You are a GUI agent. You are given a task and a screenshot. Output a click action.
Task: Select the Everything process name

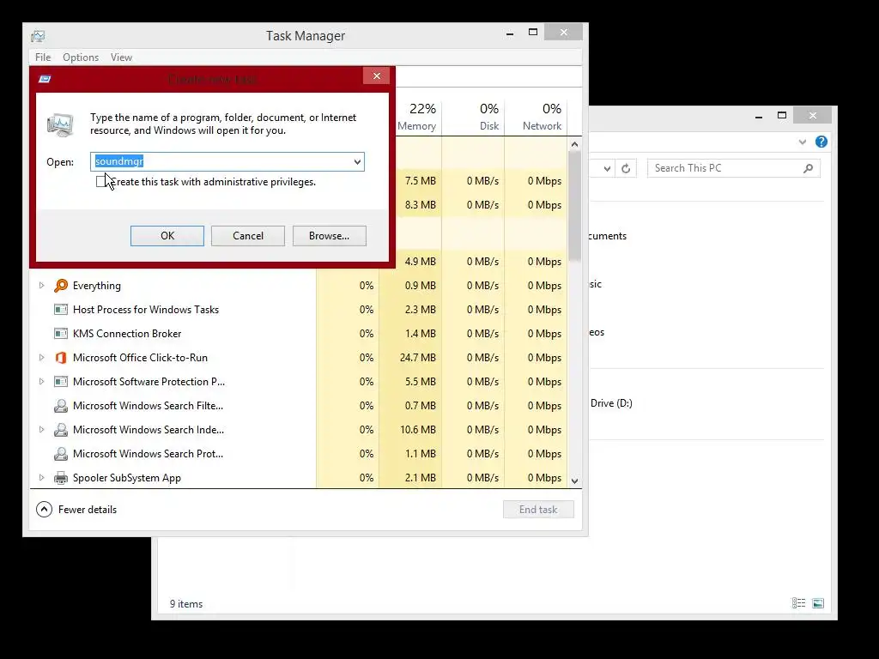click(96, 286)
